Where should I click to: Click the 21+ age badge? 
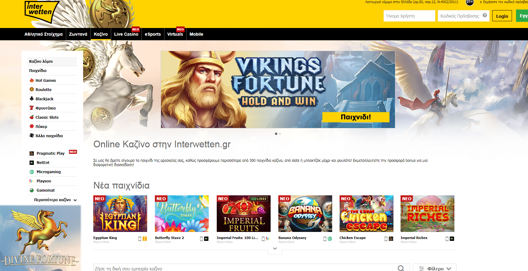tap(470, 2)
